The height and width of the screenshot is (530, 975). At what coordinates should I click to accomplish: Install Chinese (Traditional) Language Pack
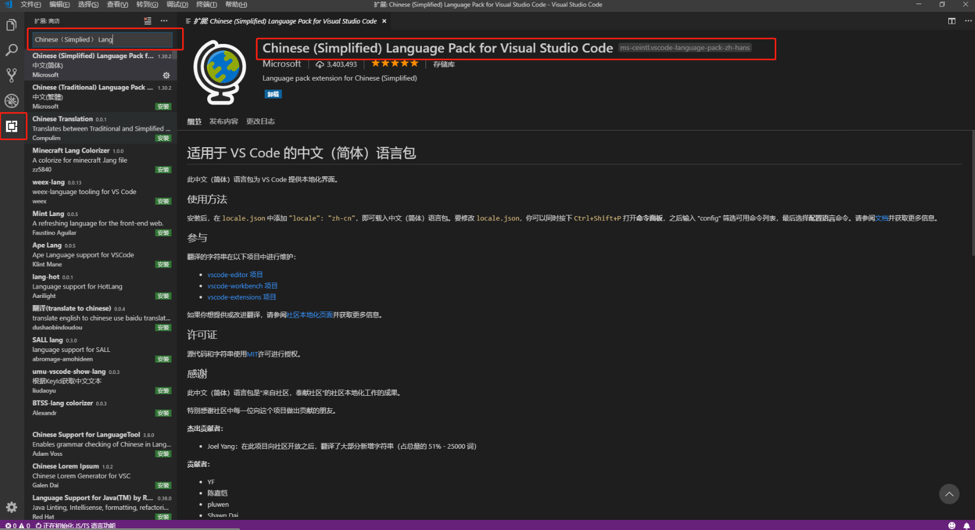click(163, 107)
